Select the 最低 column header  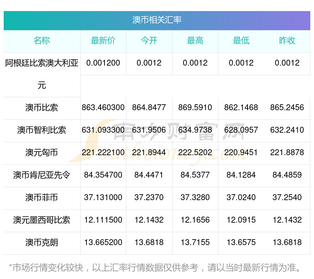pos(241,41)
